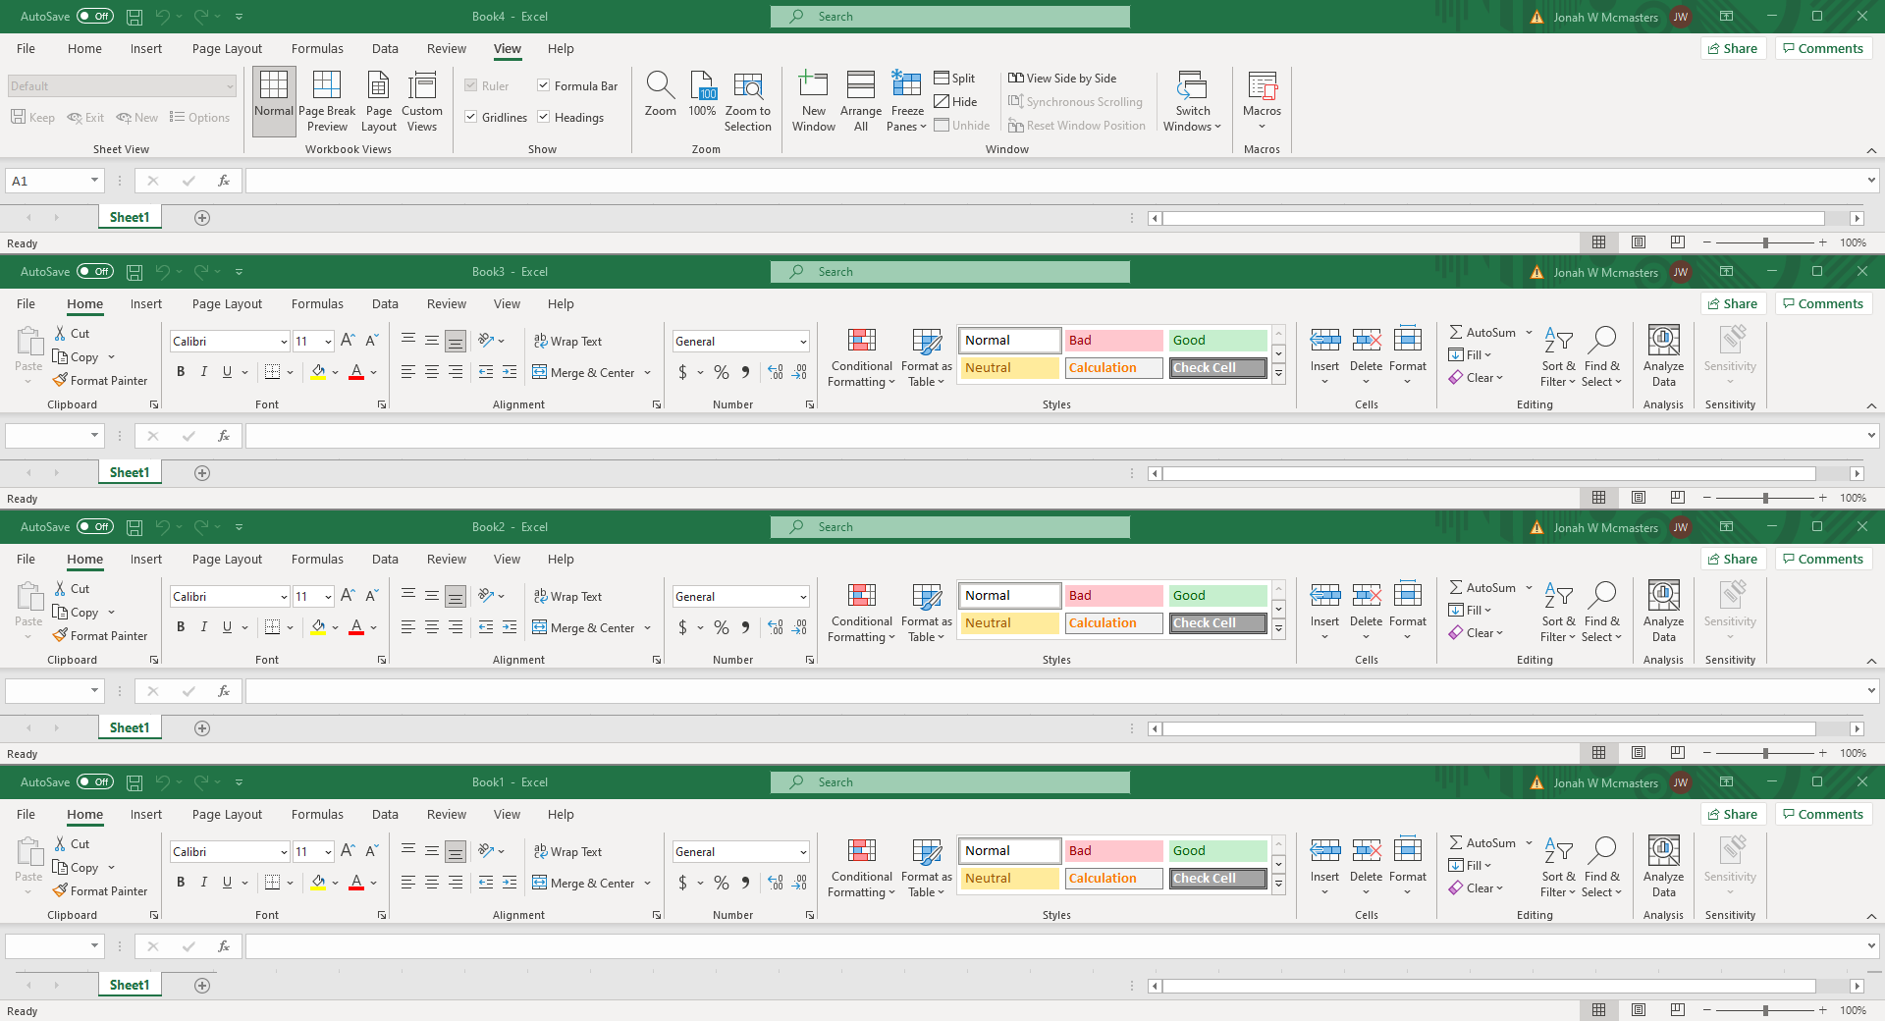Screen dimensions: 1885x1021
Task: Open Page Layout tab in Book2 window
Action: pos(227,560)
